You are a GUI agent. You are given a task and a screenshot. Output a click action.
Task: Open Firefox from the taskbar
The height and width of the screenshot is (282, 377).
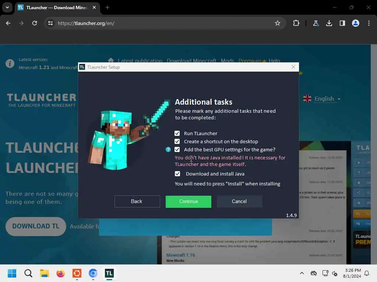click(61, 273)
